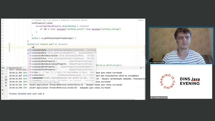
Task: Choose action {...} completion entry
Action: click(62, 72)
